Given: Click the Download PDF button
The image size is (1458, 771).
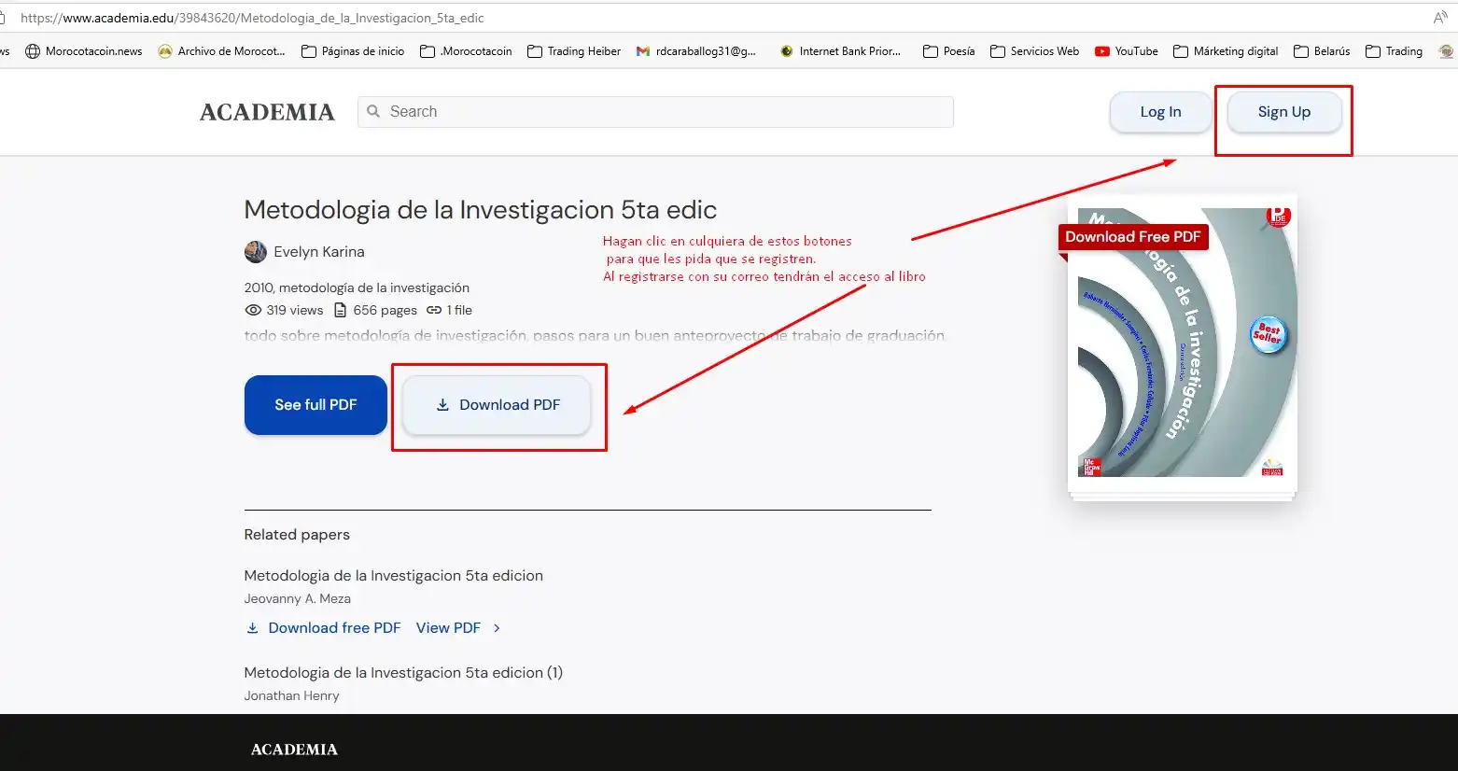Looking at the screenshot, I should click(x=497, y=405).
